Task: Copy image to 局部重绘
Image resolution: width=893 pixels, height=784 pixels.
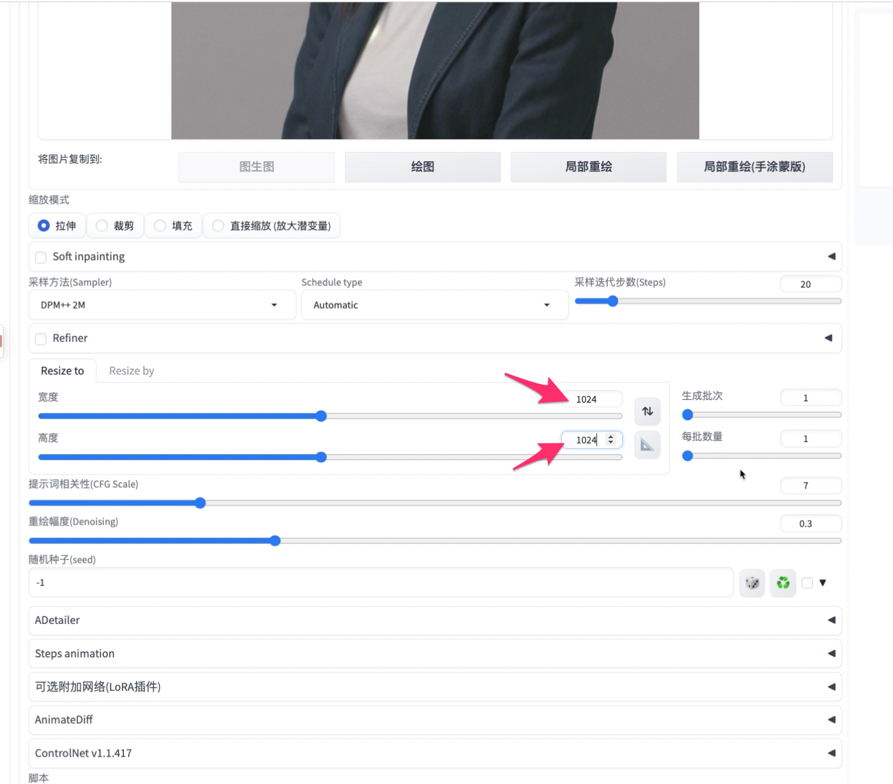Action: point(588,167)
